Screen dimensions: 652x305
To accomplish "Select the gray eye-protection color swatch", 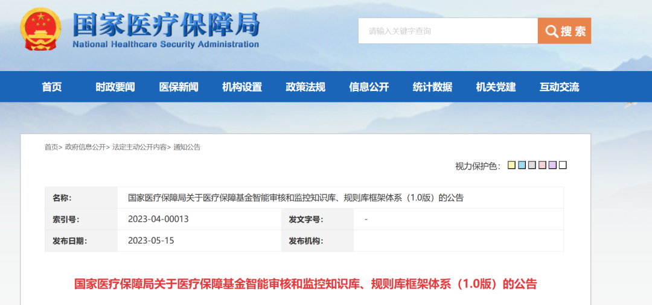I will coord(532,165).
